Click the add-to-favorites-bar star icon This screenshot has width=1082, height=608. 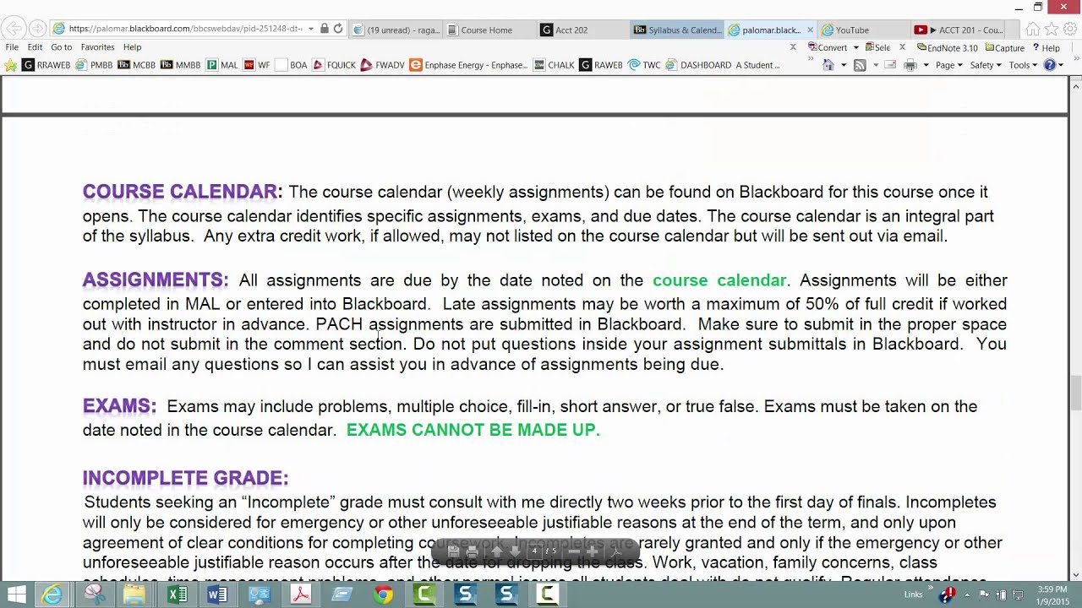pyautogui.click(x=11, y=65)
